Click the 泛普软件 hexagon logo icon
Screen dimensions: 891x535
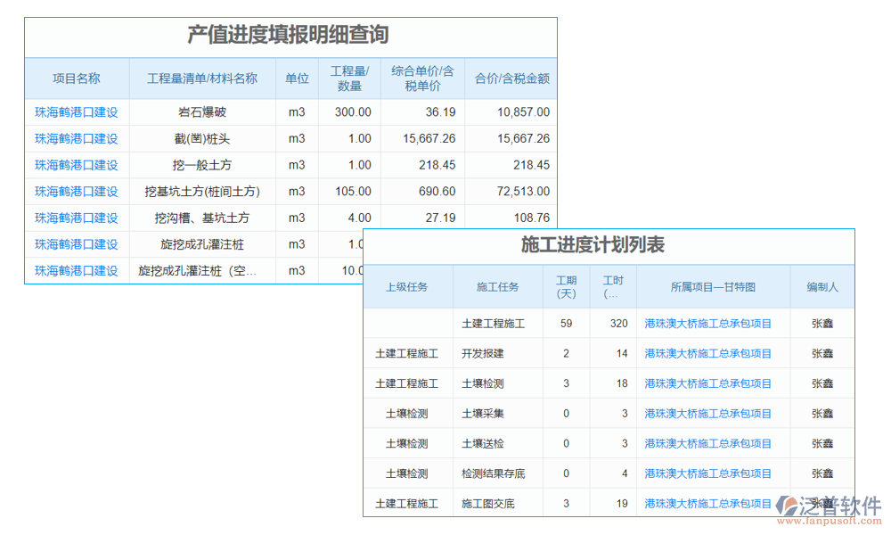pyautogui.click(x=788, y=505)
